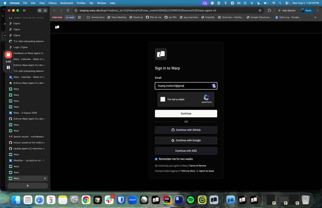This screenshot has width=322, height=208.
Task: Click the tab groups grid icon in bookmarks bar
Action: pos(79,17)
